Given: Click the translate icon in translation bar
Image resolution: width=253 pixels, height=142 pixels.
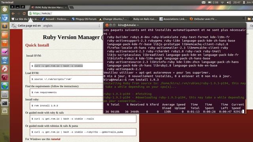Looking at the screenshot, I should point(14,26).
